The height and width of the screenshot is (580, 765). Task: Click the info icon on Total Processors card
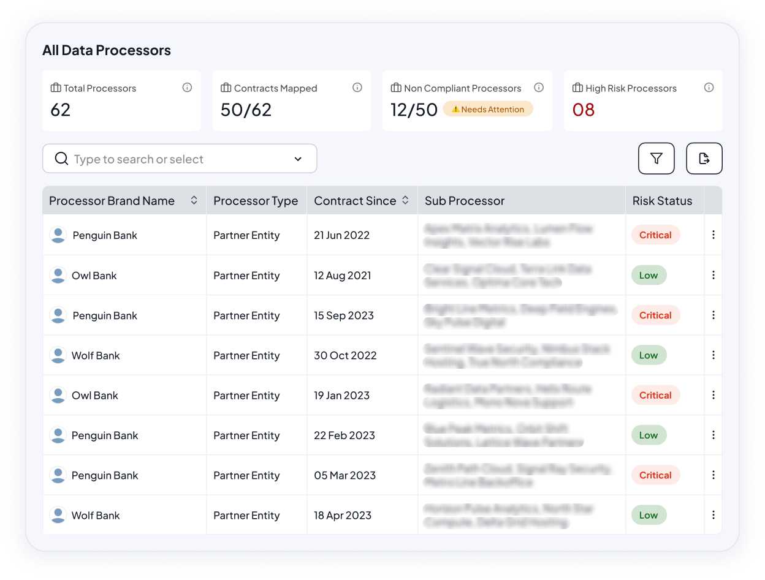coord(188,88)
